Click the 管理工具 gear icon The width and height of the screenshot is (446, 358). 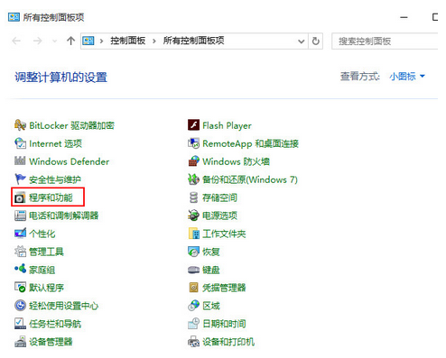(20, 252)
